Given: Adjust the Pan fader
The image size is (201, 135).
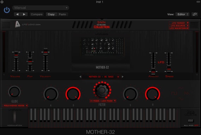Looking at the screenshot, I should (x=30, y=62).
